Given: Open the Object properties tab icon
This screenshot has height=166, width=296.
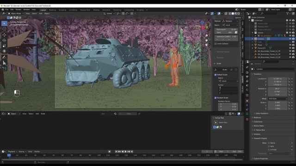Looking at the screenshot, I should pos(247,101).
